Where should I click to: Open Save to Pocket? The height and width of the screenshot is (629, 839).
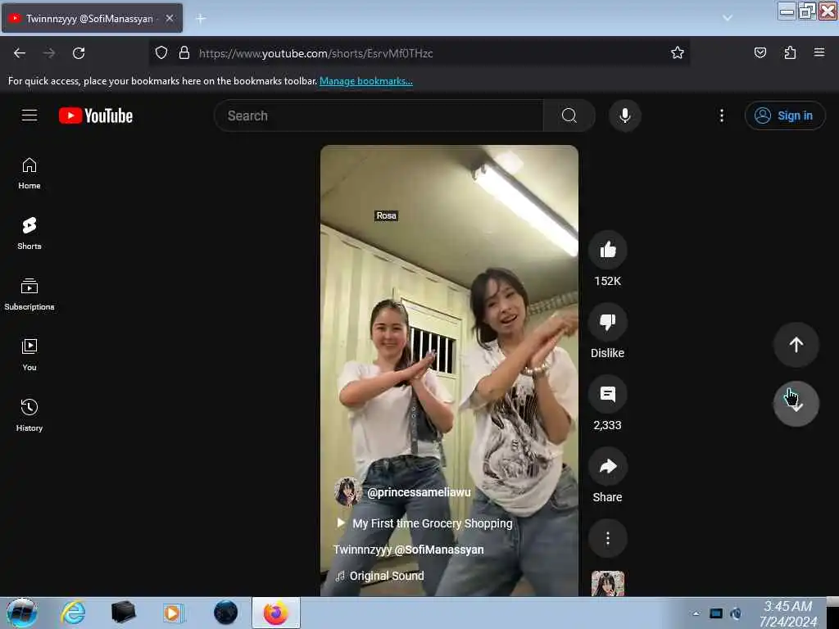[x=760, y=53]
